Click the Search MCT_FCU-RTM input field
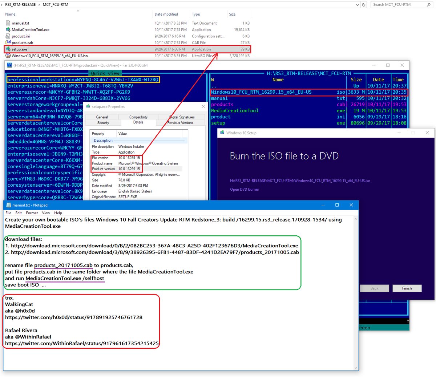The height and width of the screenshot is (377, 436). tap(398, 5)
